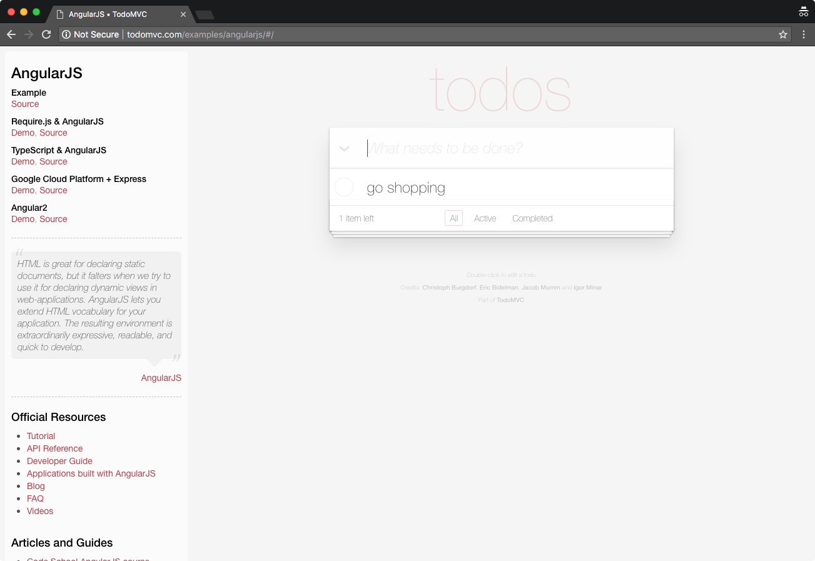Open Require.js & AngularJS Demo link
The image size is (815, 561).
pos(23,133)
